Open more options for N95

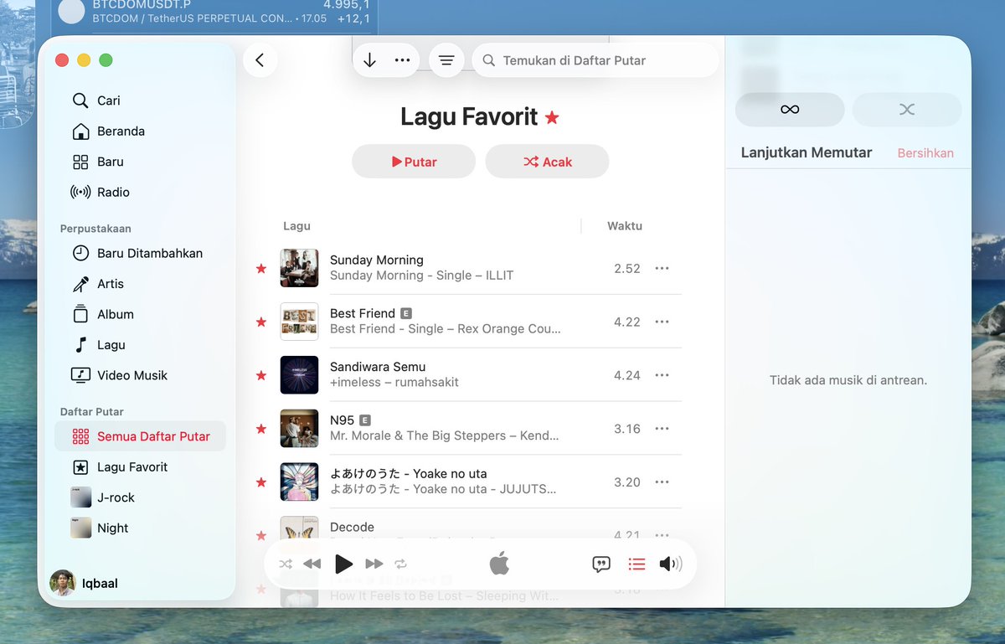[662, 429]
